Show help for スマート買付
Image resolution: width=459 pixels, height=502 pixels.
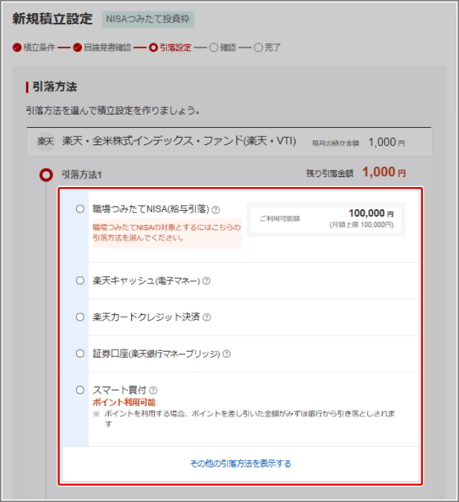coord(153,390)
